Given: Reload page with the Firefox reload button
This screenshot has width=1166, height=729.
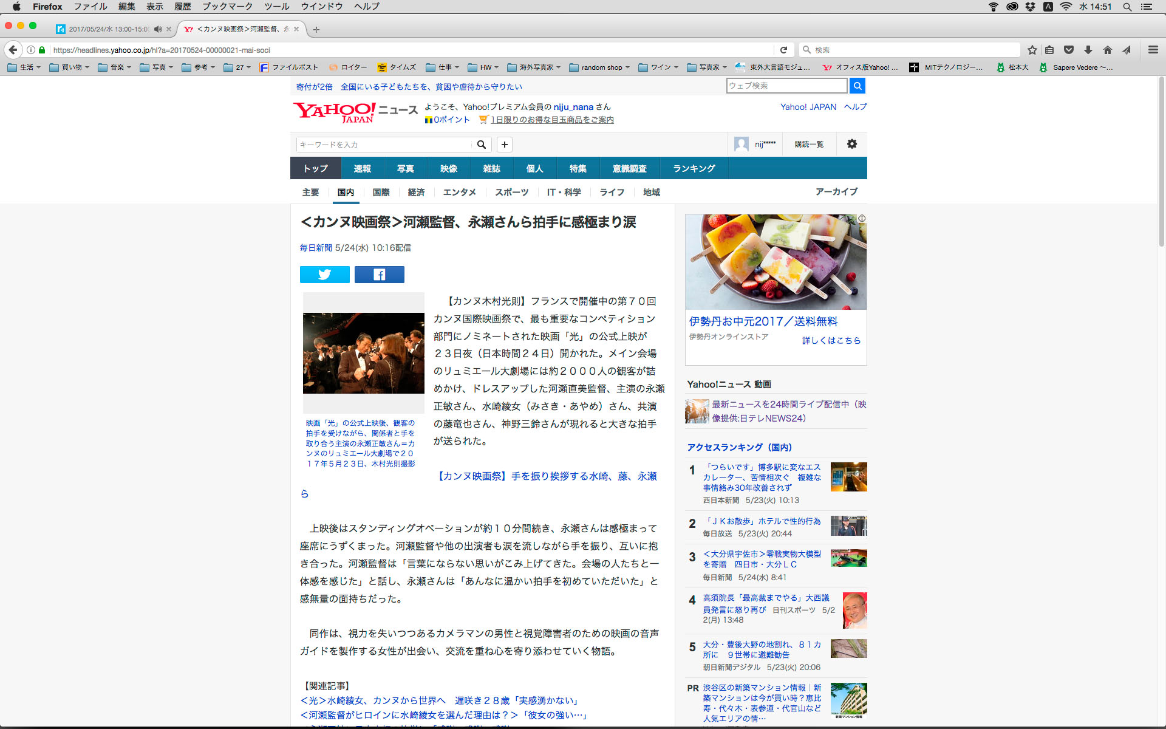Looking at the screenshot, I should pyautogui.click(x=783, y=50).
